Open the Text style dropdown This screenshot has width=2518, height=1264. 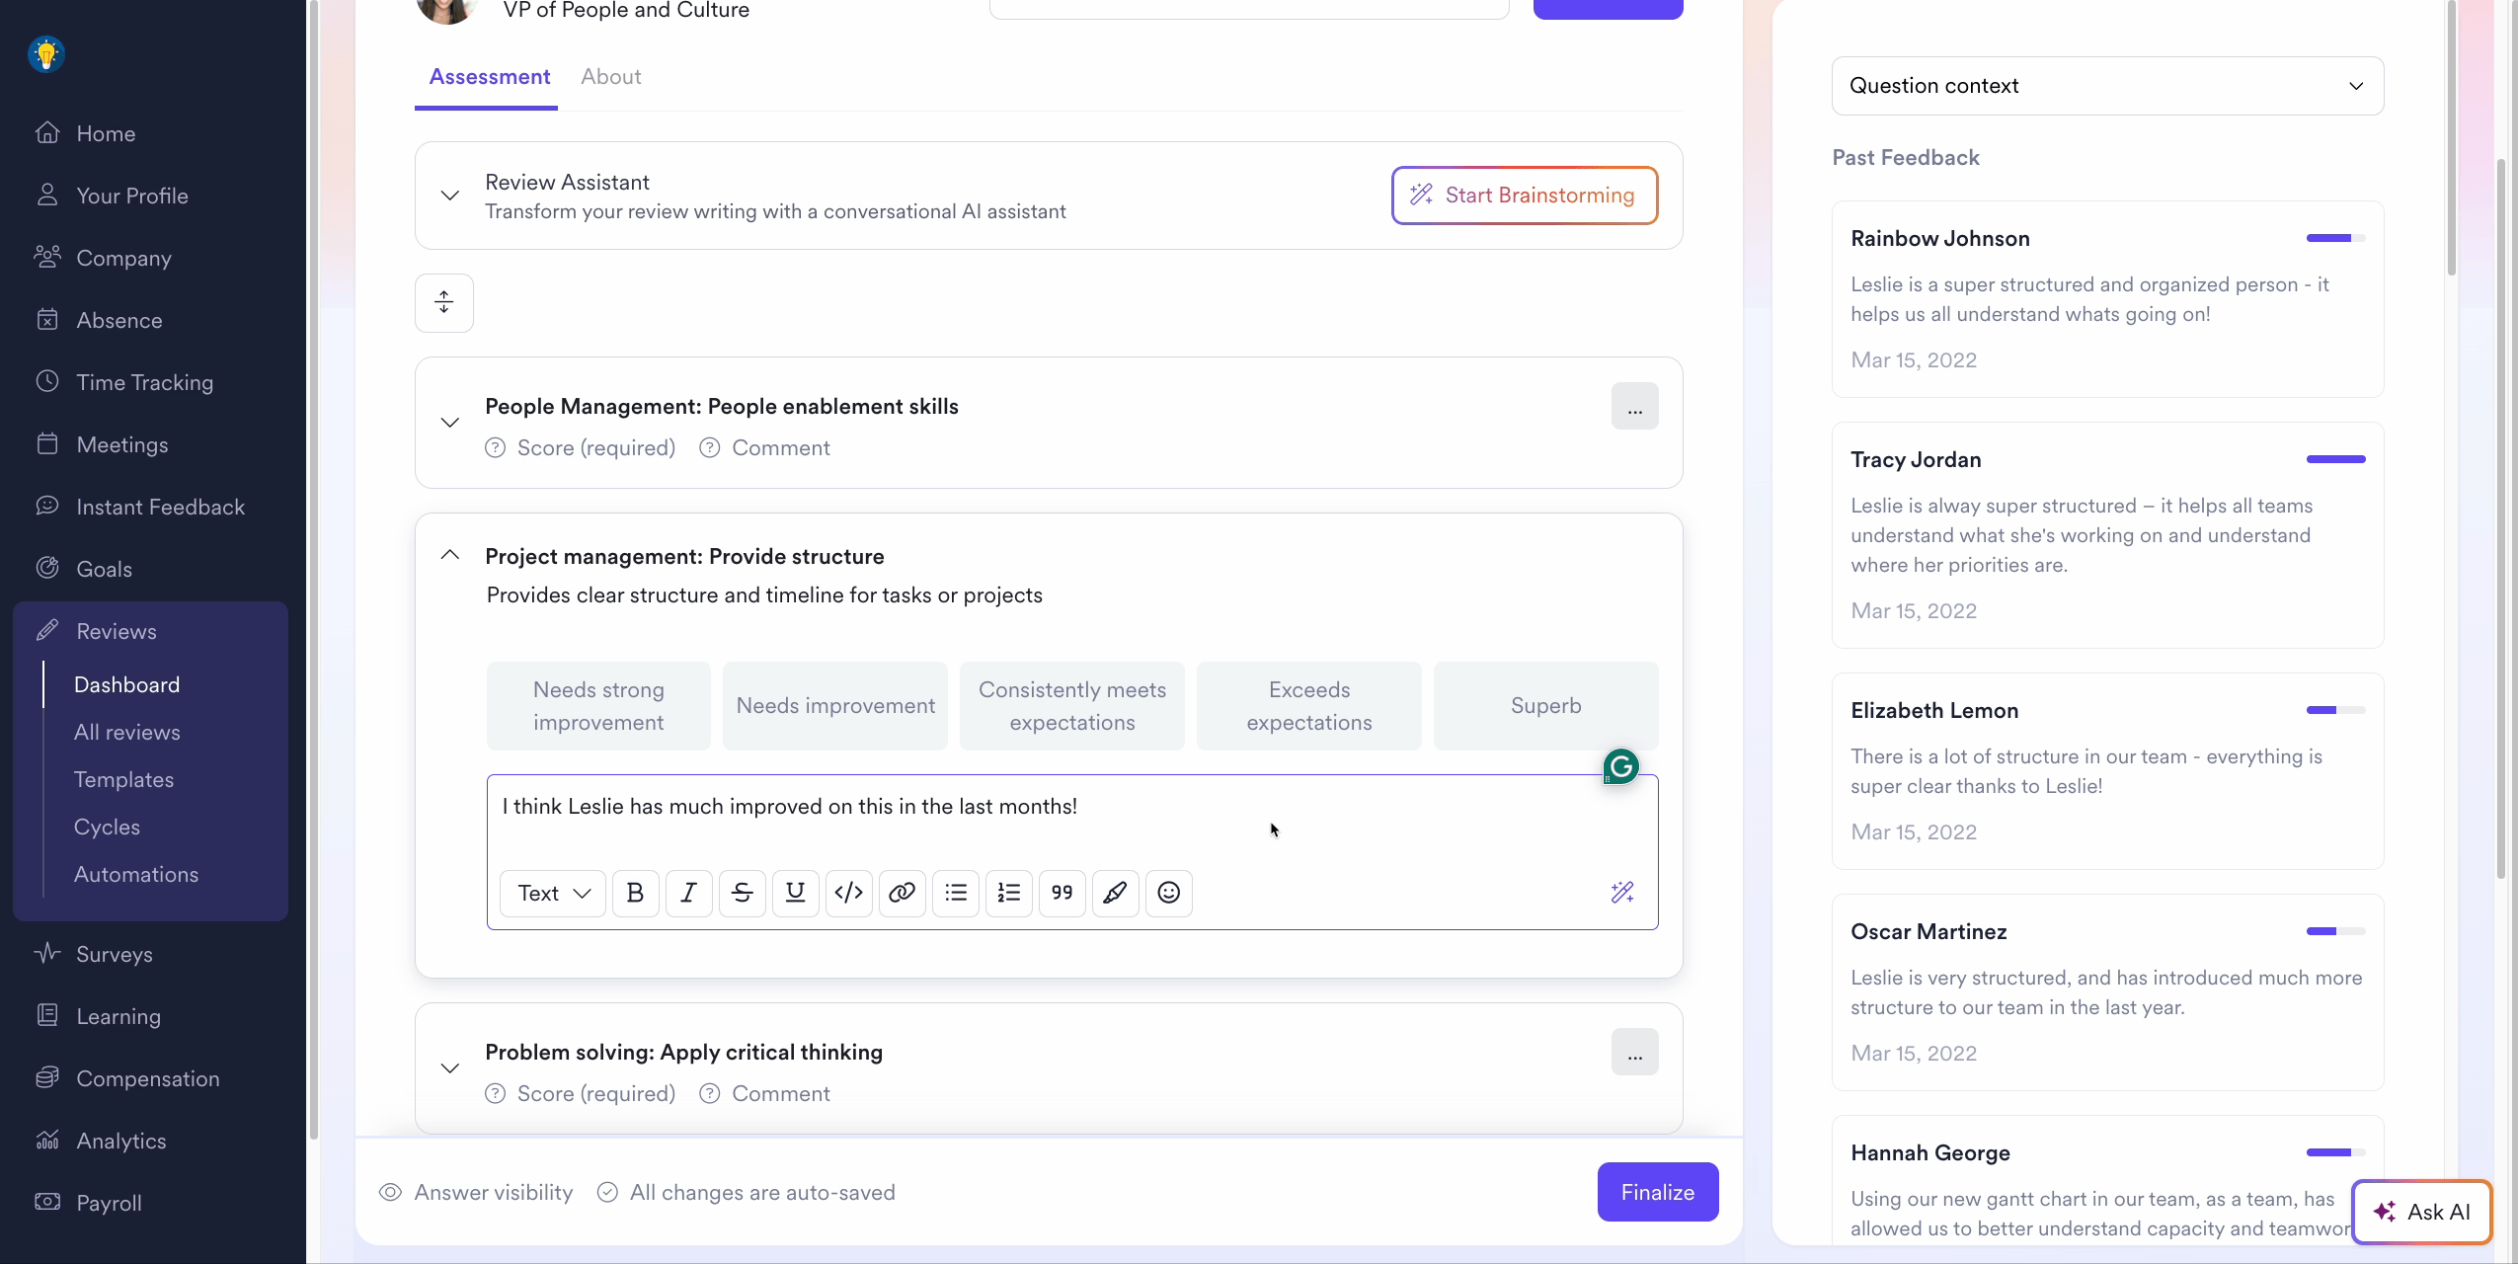[553, 893]
